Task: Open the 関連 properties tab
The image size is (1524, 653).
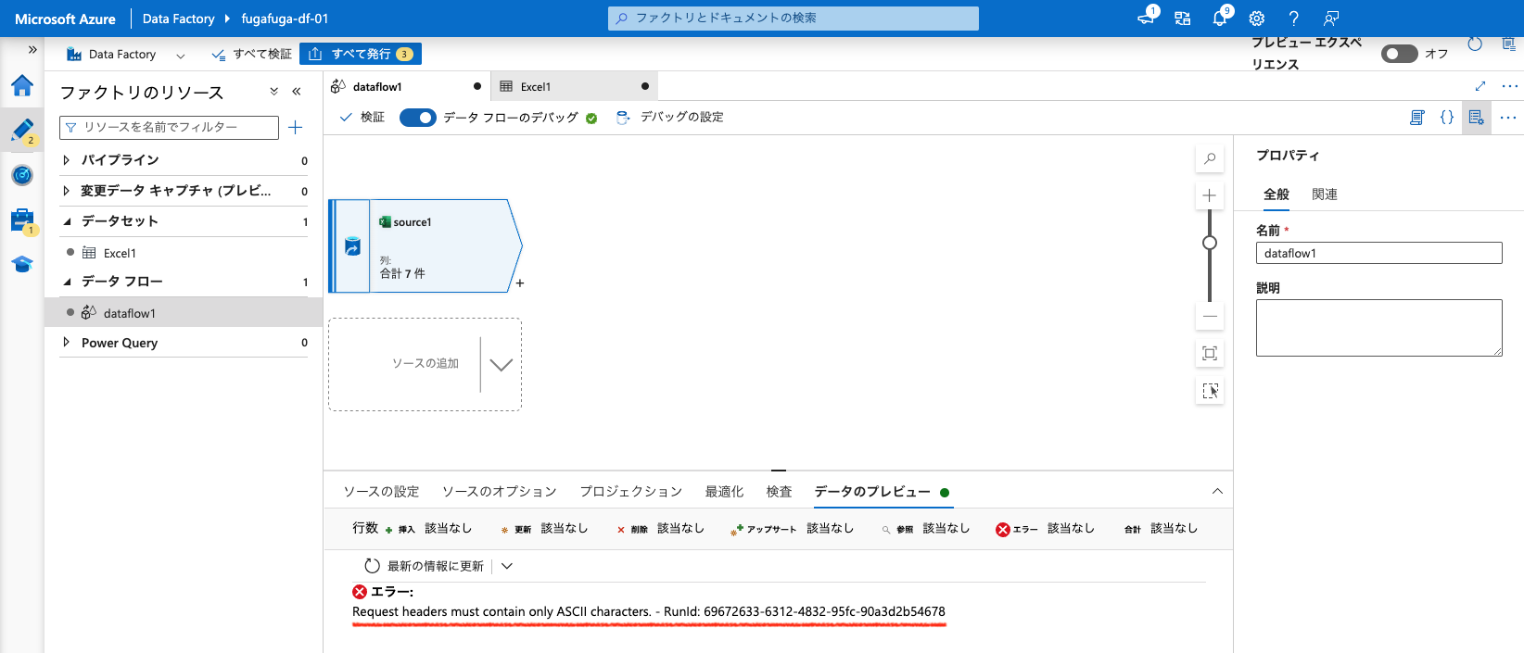Action: coord(1325,195)
